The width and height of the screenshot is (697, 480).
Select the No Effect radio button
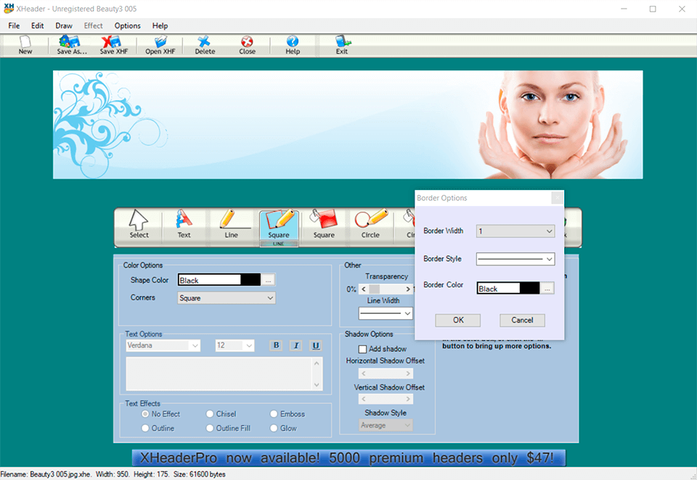[x=145, y=414]
